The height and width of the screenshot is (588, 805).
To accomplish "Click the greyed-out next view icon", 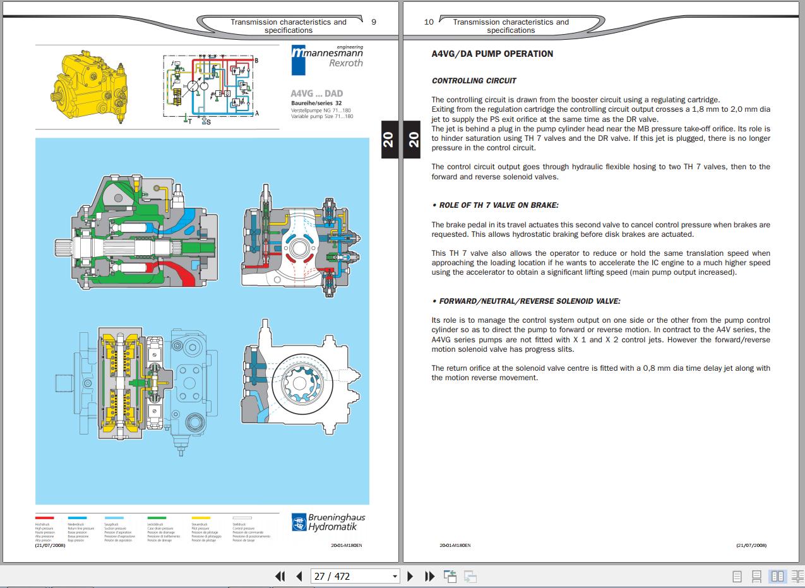I will click(470, 576).
